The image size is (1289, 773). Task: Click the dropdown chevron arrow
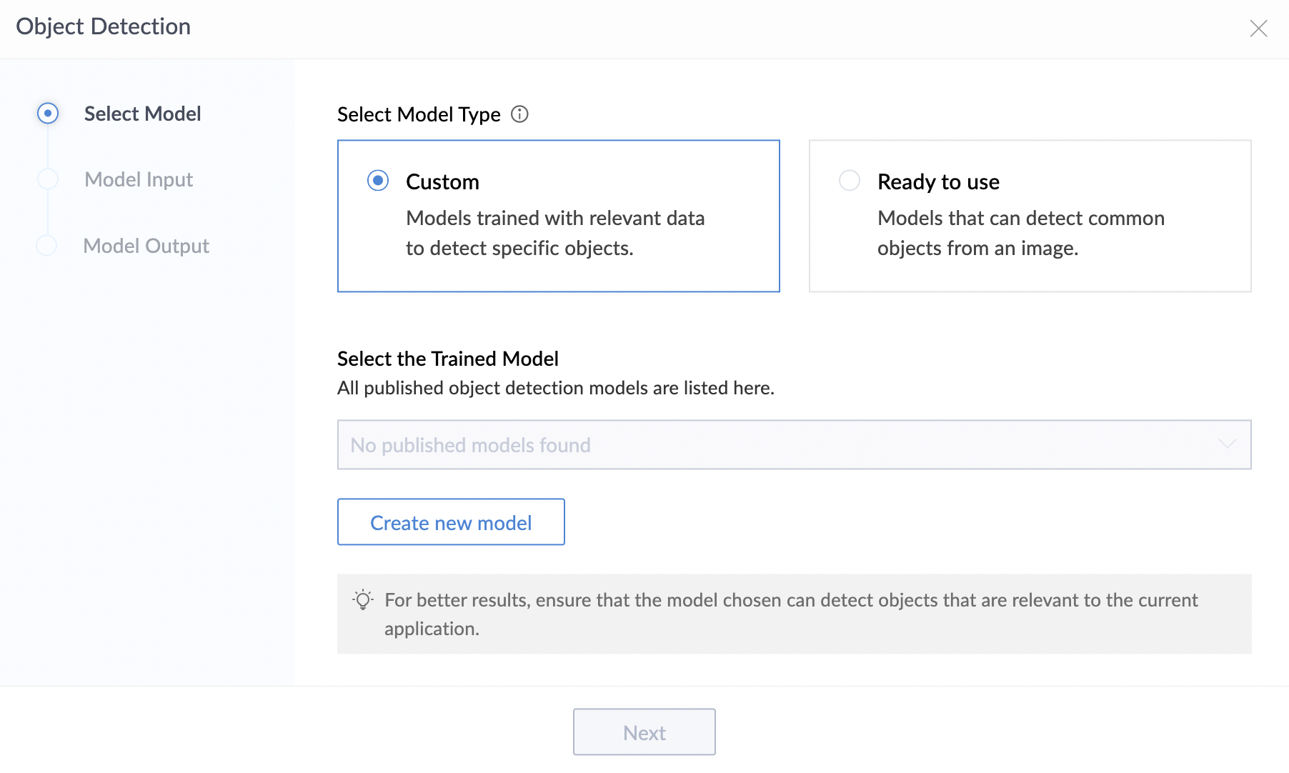[1227, 444]
